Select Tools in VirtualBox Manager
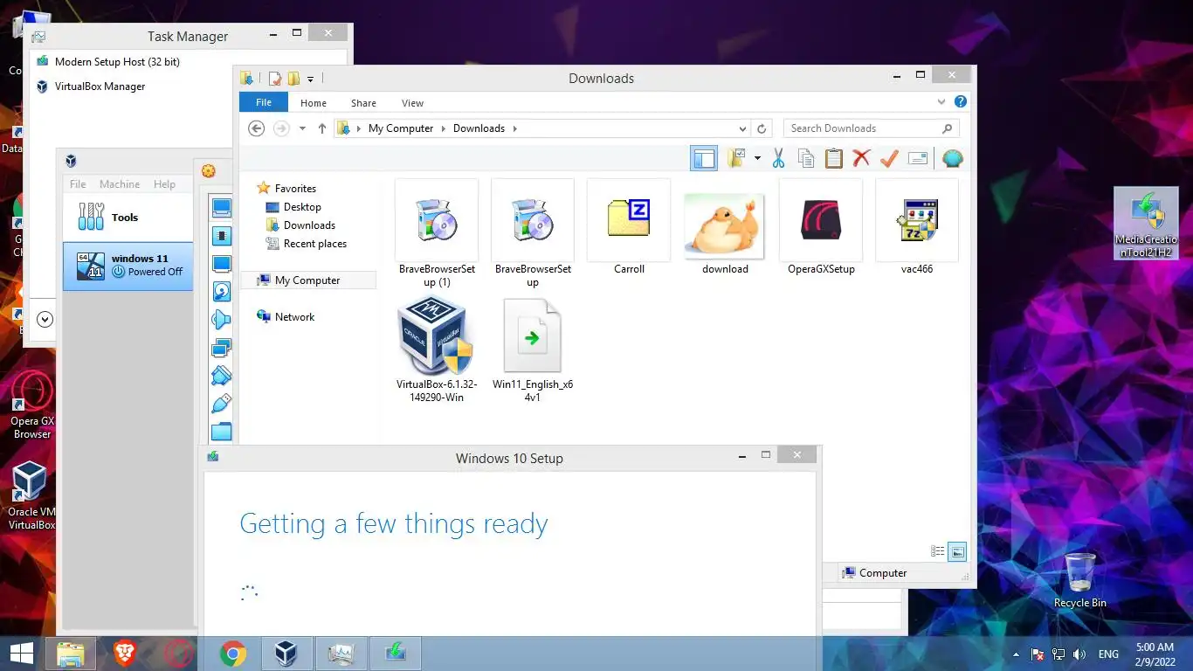Viewport: 1193px width, 671px height. pyautogui.click(x=128, y=217)
